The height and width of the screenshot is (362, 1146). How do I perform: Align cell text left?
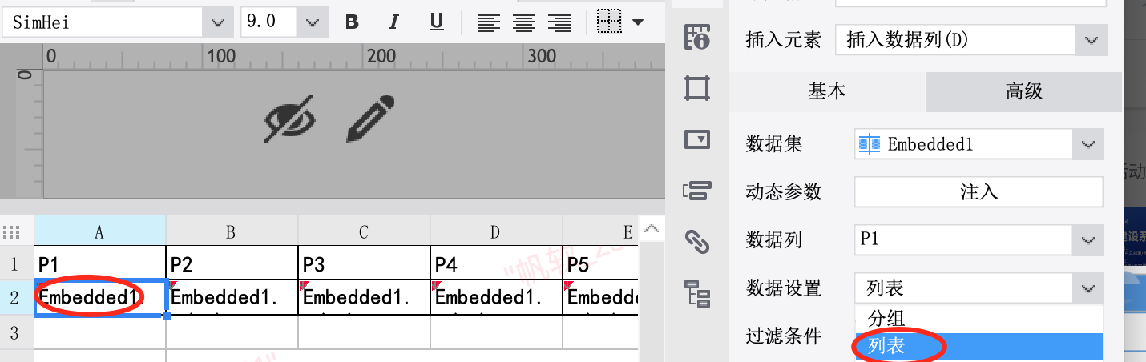click(x=488, y=22)
